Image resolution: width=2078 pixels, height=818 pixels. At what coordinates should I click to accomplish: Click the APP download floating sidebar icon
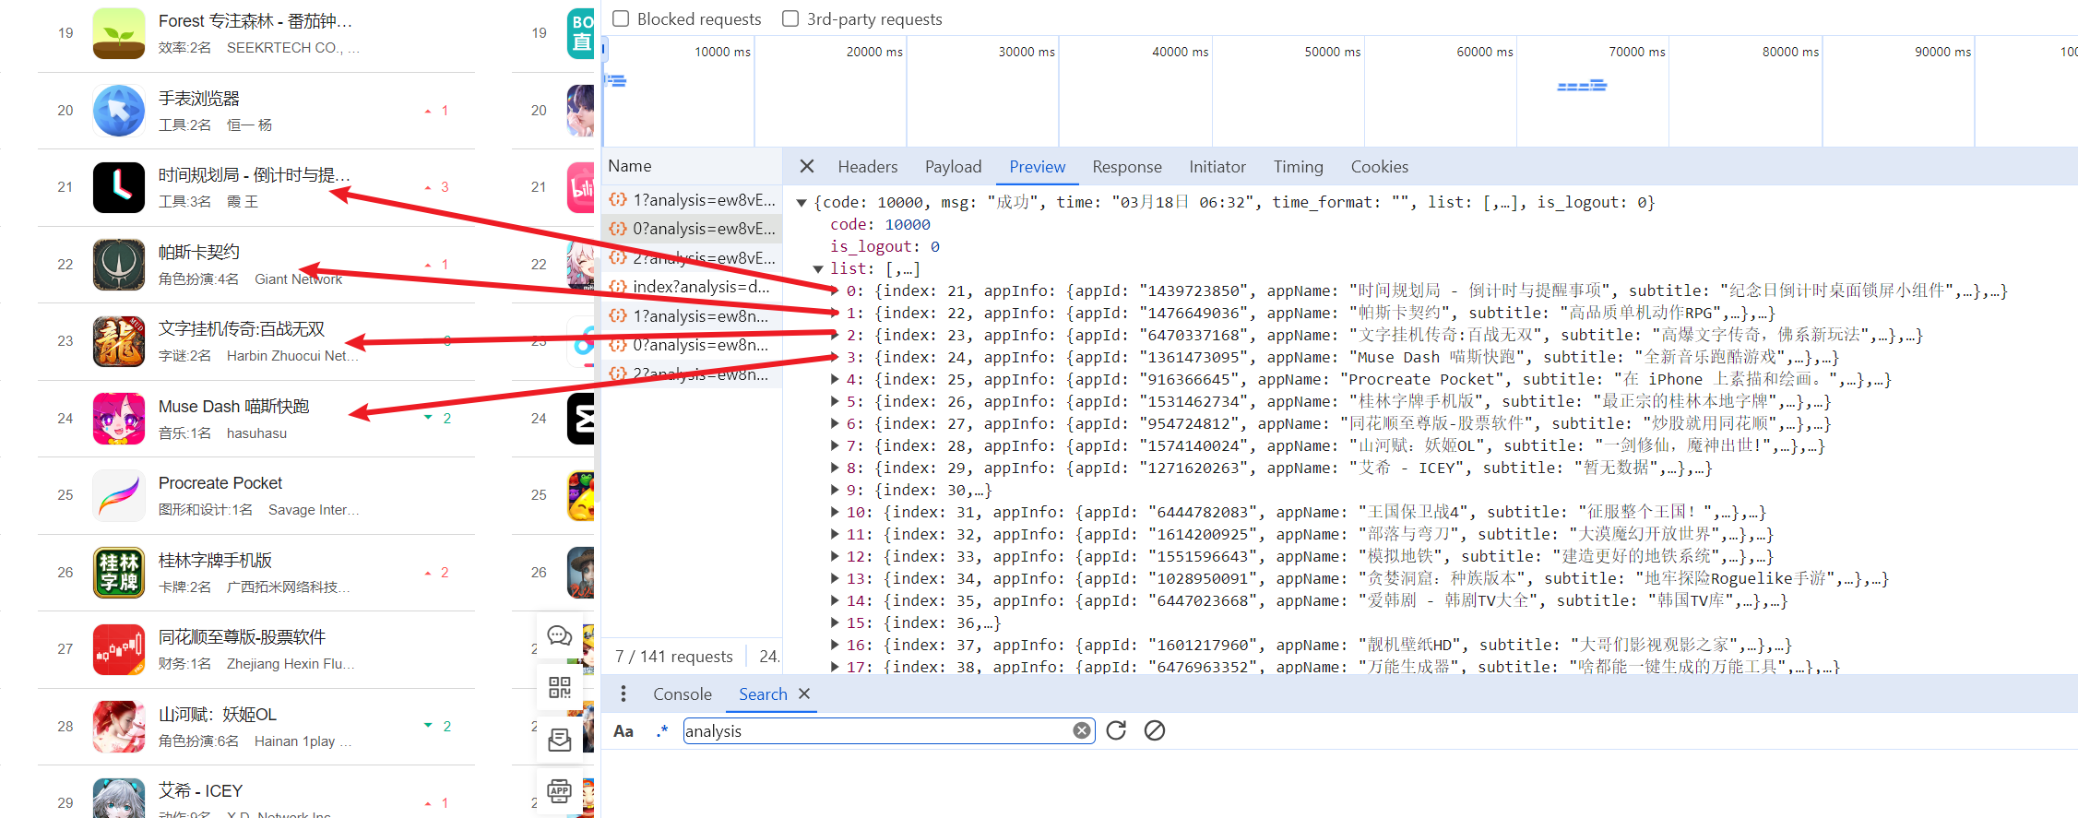coord(560,790)
